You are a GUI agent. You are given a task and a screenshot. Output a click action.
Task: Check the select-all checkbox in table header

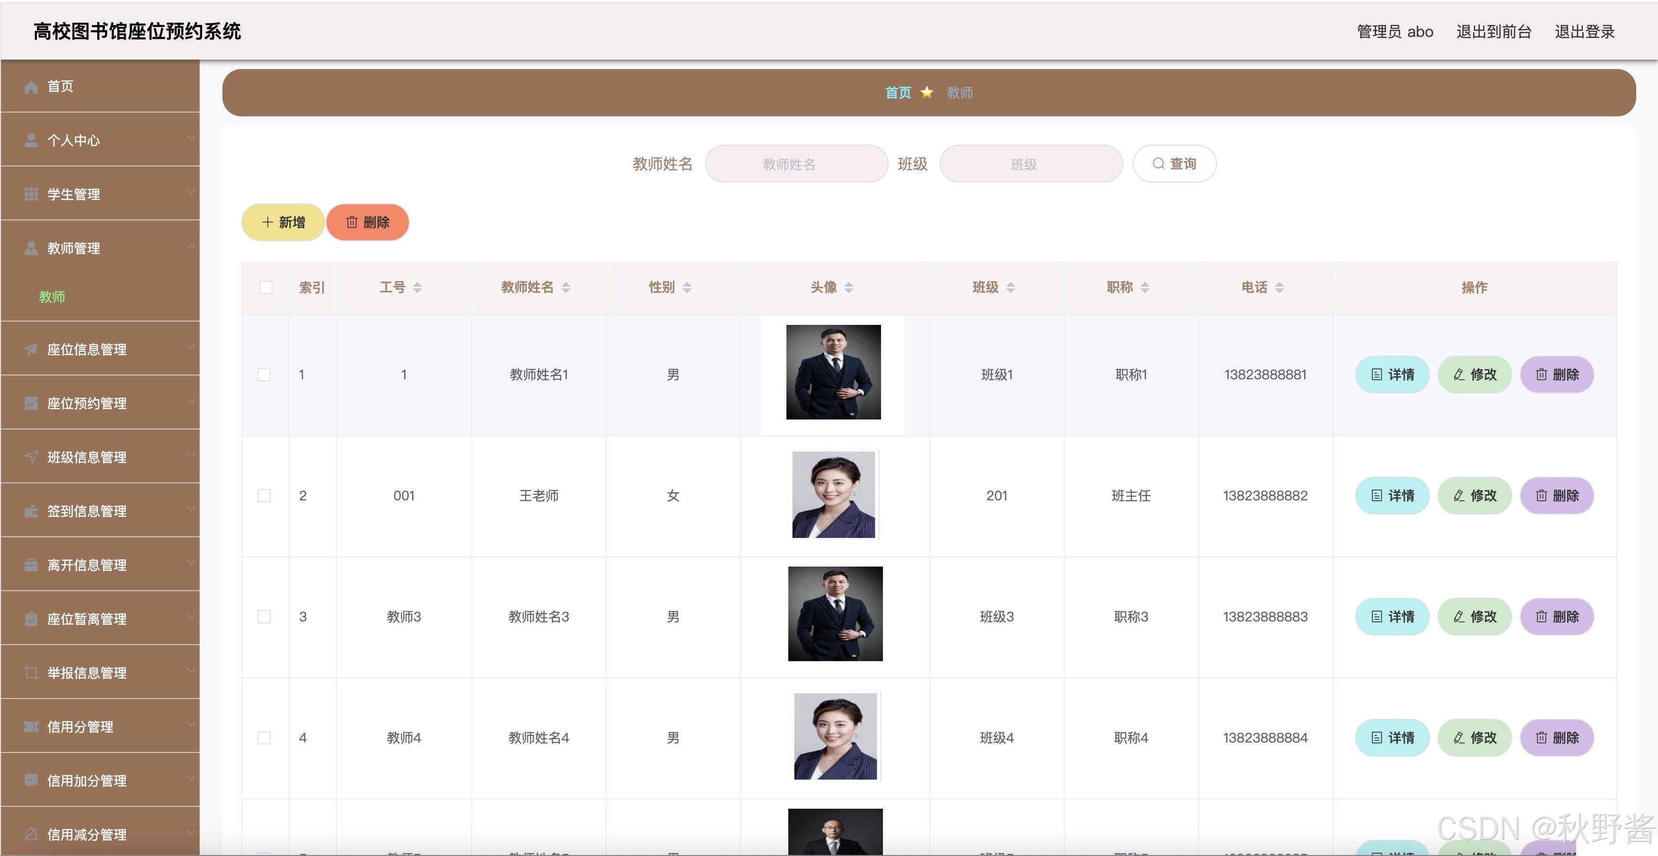pos(266,288)
